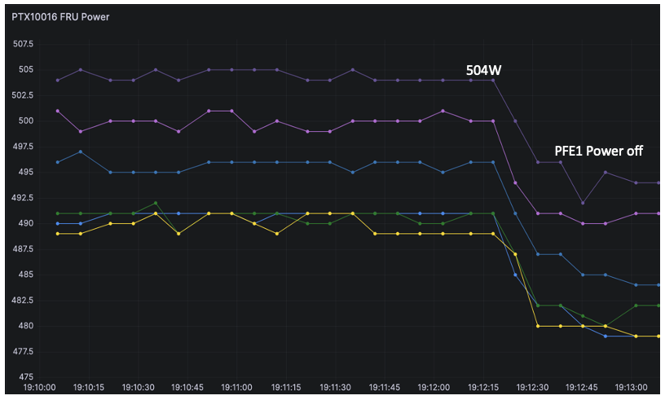Select the 505 y-axis label
The height and width of the screenshot is (400, 665).
point(26,69)
